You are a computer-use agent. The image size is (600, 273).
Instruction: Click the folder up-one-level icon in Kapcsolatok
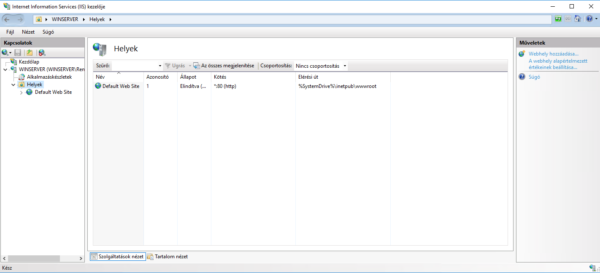click(x=29, y=53)
